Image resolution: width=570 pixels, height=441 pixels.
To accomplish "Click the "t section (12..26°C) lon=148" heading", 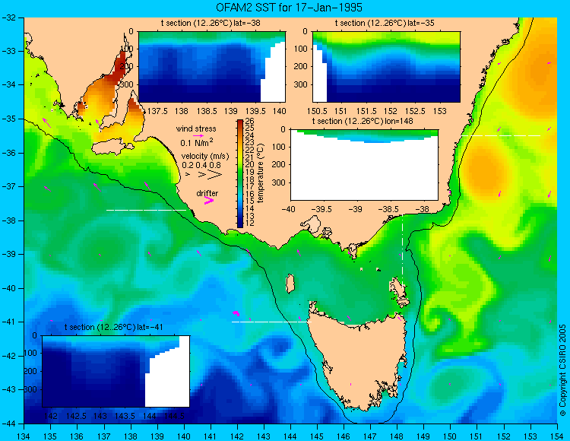I will (363, 121).
